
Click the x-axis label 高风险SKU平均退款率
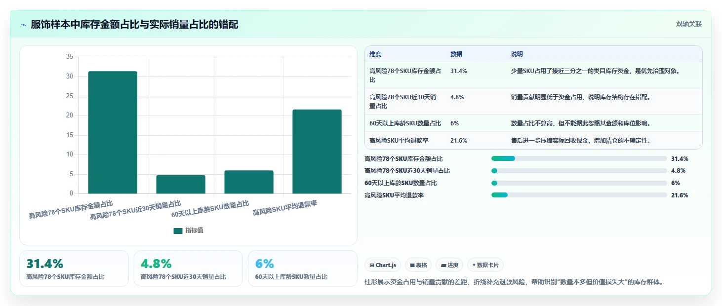pyautogui.click(x=285, y=208)
